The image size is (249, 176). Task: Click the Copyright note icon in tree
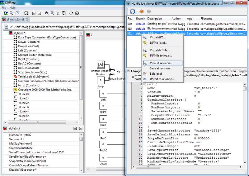(x=15, y=90)
